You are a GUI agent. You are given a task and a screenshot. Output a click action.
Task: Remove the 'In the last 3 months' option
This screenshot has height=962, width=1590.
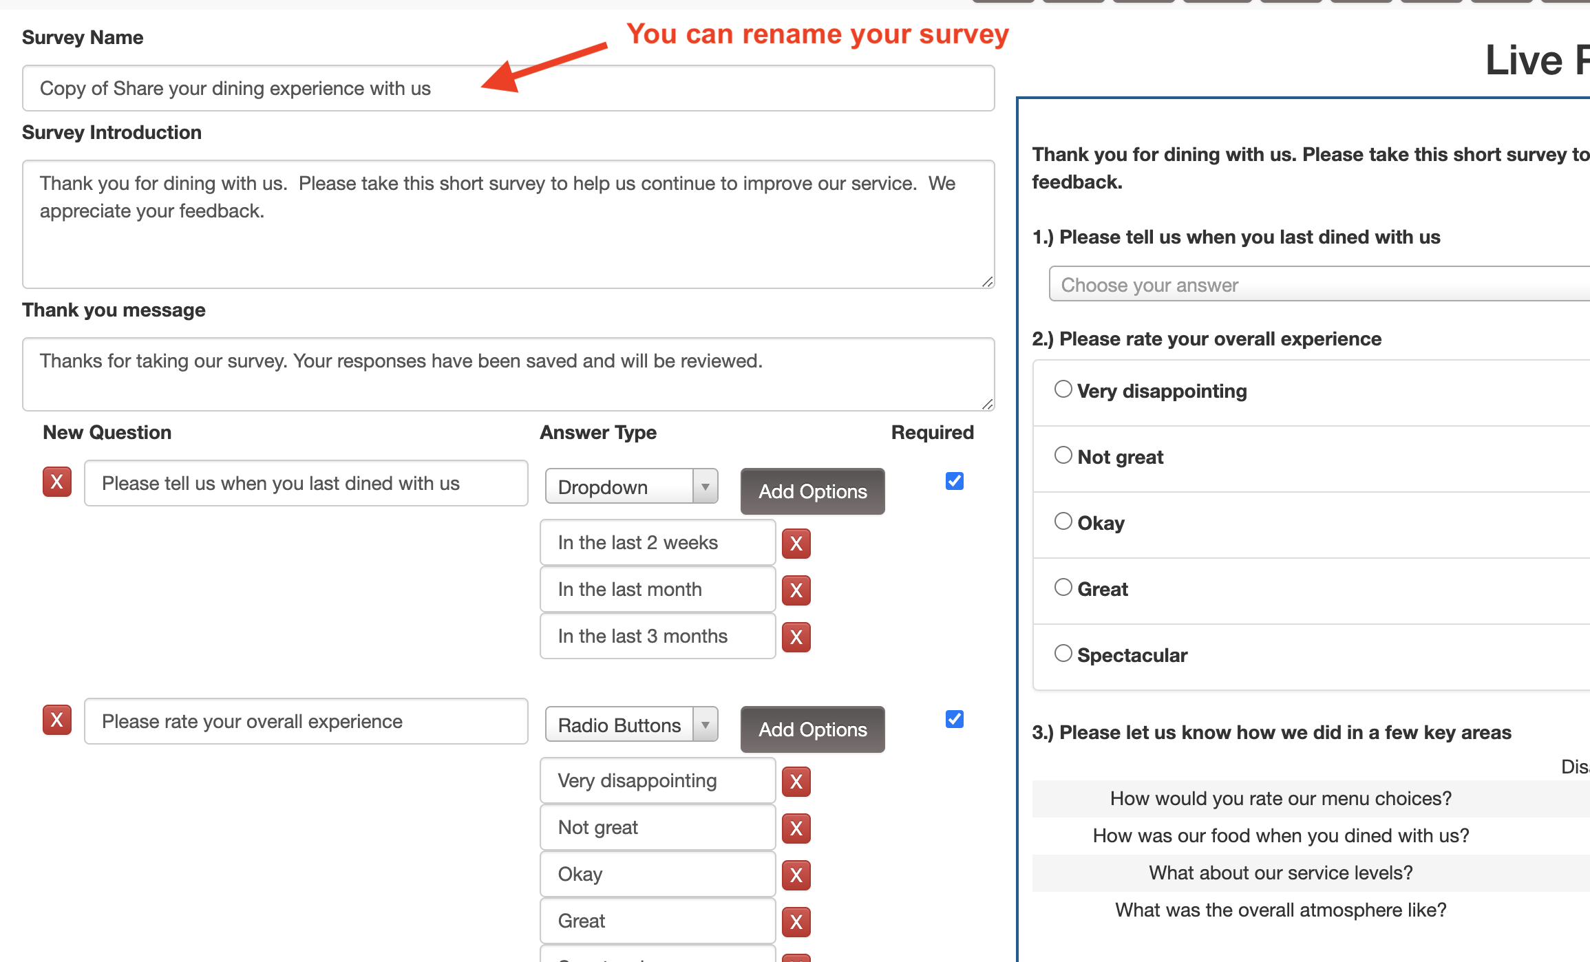(796, 637)
